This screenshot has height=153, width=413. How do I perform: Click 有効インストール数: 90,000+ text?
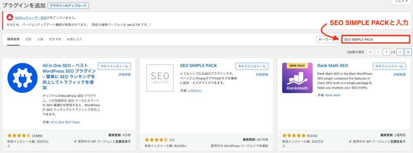pos(165,146)
